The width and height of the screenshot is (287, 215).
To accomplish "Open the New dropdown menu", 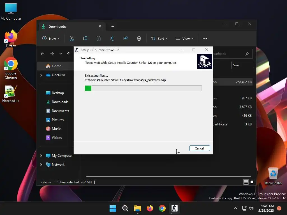I will pyautogui.click(x=51, y=39).
